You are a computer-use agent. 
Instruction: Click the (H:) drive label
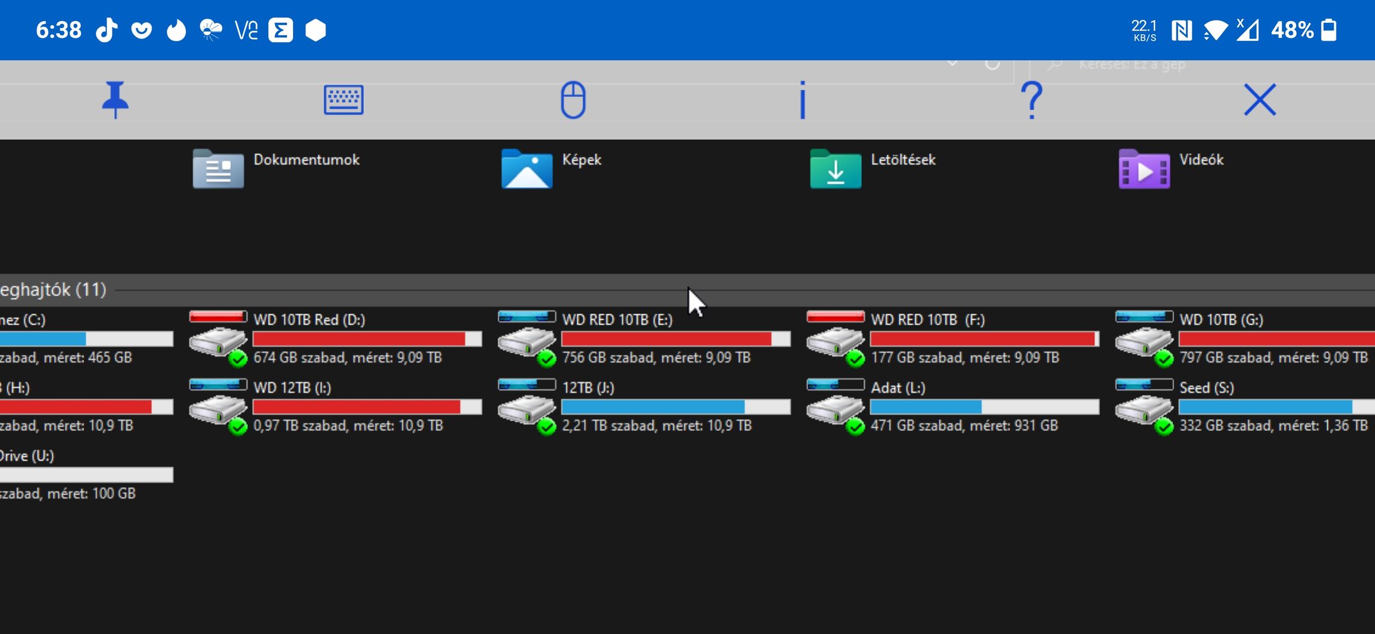15,388
